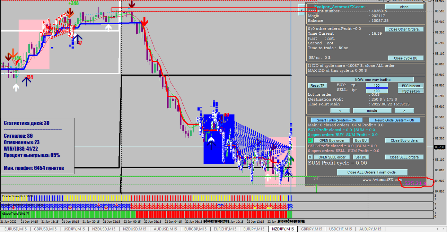Focus the SELL tp input field
This screenshot has height=232, width=447.
pyautogui.click(x=376, y=91)
